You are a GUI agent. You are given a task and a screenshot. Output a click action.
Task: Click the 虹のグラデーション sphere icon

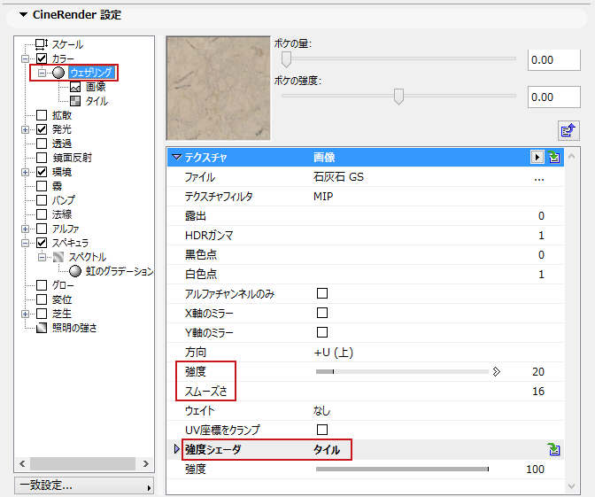pos(75,271)
